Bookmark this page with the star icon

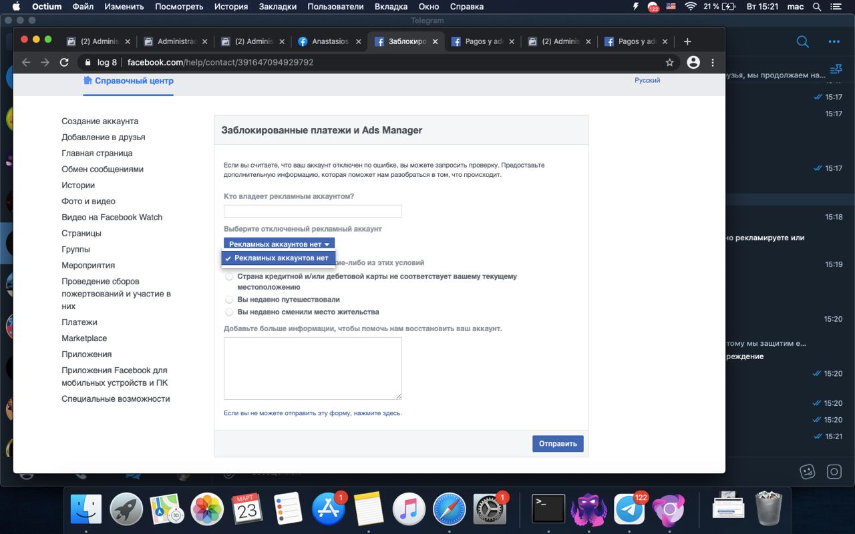pos(669,62)
